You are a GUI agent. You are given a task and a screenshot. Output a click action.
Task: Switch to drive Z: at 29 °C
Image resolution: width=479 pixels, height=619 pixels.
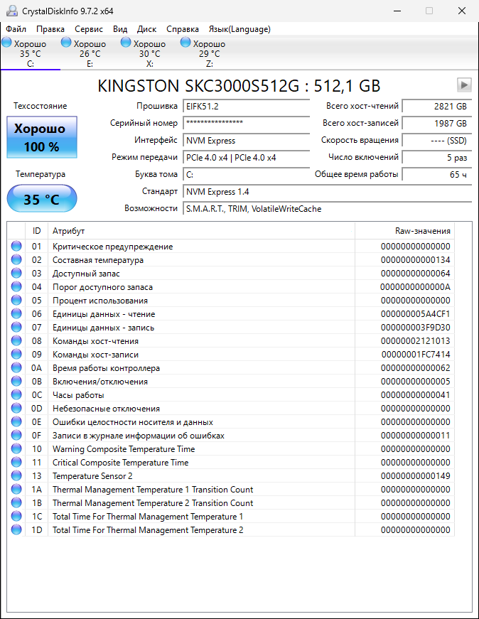click(x=209, y=53)
